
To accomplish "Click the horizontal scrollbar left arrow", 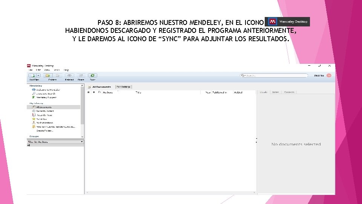I will (x=87, y=192).
